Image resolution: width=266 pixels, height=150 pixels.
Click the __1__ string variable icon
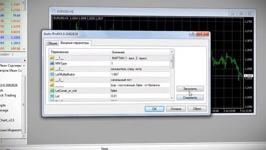tap(52, 58)
